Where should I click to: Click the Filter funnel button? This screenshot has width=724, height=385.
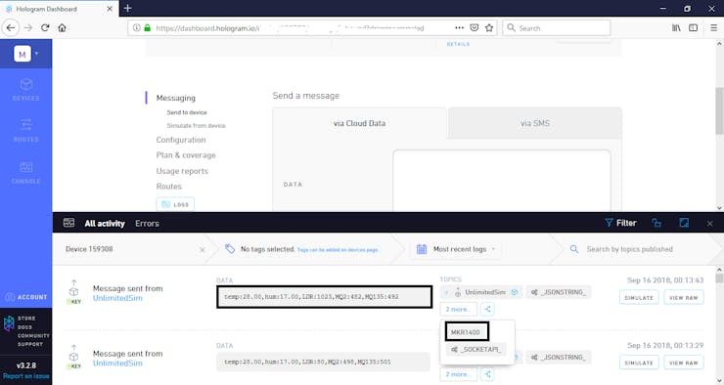coord(620,223)
